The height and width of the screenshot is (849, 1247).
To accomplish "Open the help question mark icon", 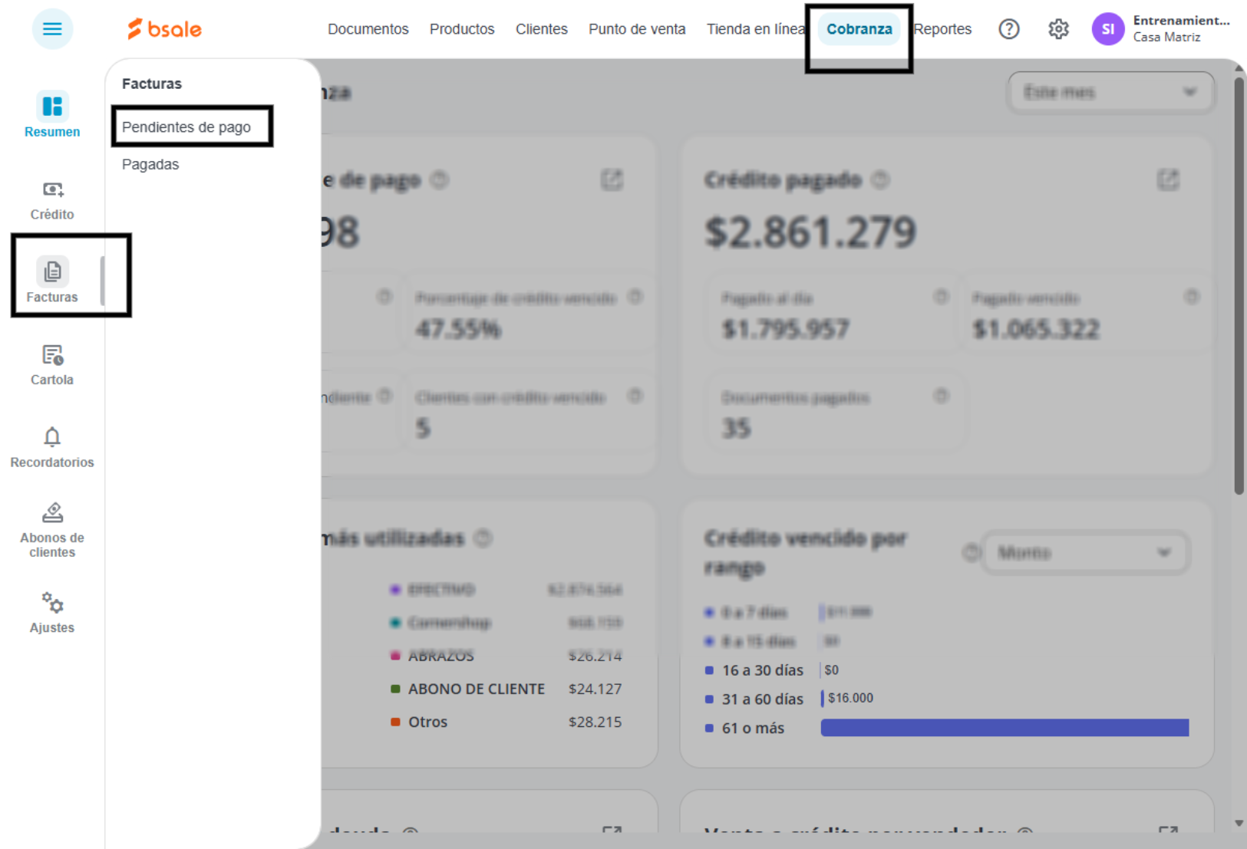I will click(x=1009, y=29).
